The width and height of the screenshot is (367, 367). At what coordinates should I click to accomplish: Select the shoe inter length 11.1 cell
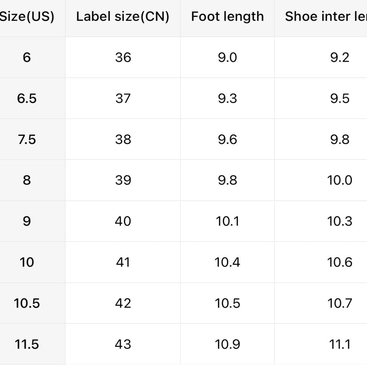click(339, 344)
